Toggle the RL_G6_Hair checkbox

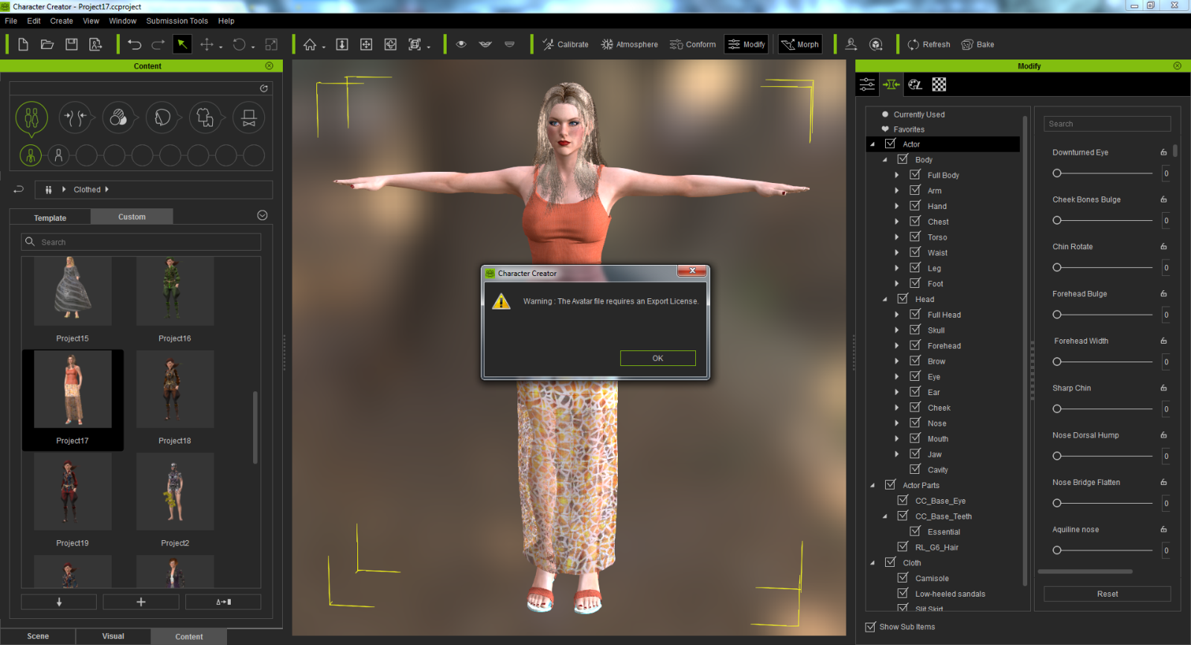(903, 547)
